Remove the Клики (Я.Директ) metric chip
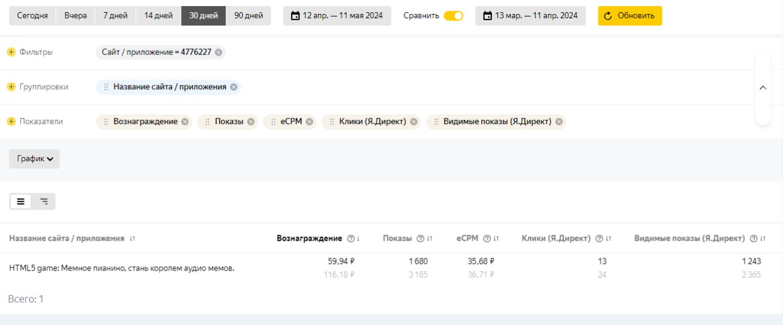This screenshot has height=325, width=783. pos(414,122)
